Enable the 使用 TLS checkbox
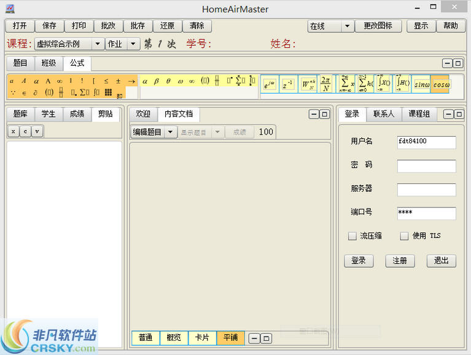Screen dimensions: 471x355 click(404, 236)
